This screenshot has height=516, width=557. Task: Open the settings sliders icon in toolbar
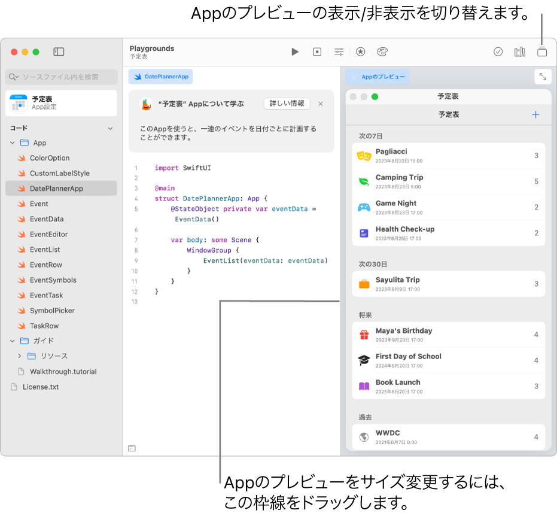(x=339, y=52)
